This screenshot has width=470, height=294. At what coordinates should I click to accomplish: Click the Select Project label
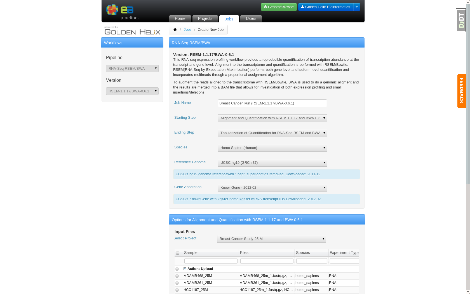[x=185, y=238]
